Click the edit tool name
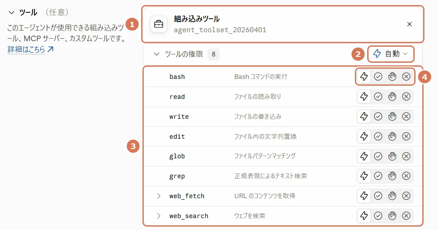The height and width of the screenshot is (230, 438). (x=177, y=137)
